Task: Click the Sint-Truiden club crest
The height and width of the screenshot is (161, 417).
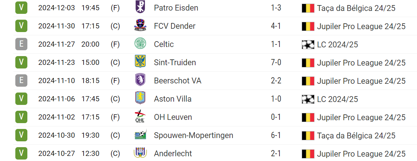Action: pos(140,62)
